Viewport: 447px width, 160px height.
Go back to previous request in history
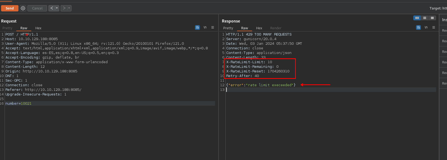(x=52, y=8)
